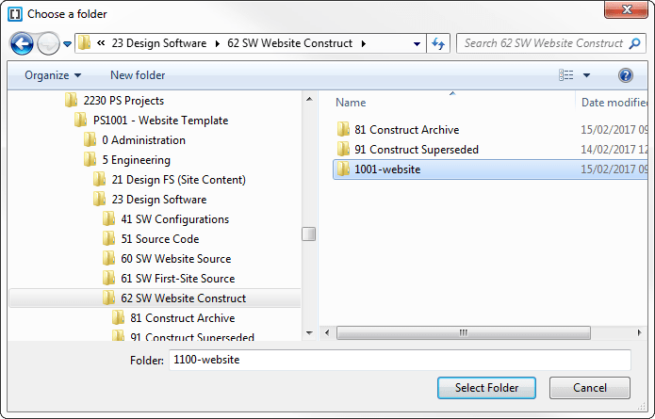Click the greyed Forward navigation arrow

pos(48,43)
